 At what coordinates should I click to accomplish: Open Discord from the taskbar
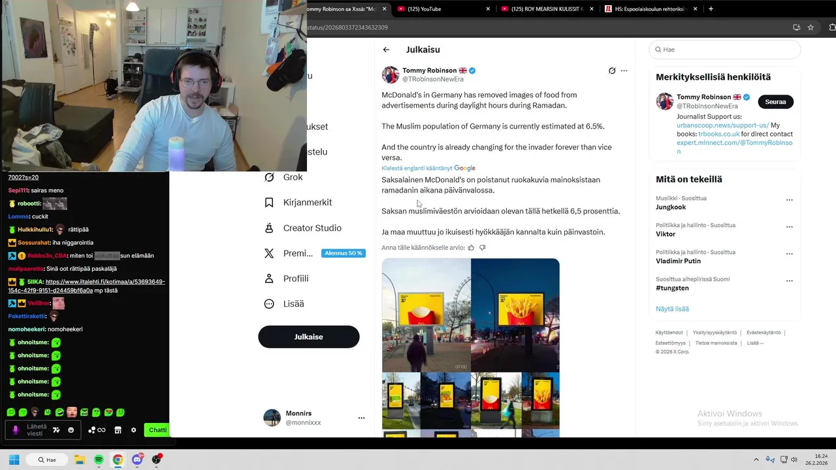click(137, 460)
